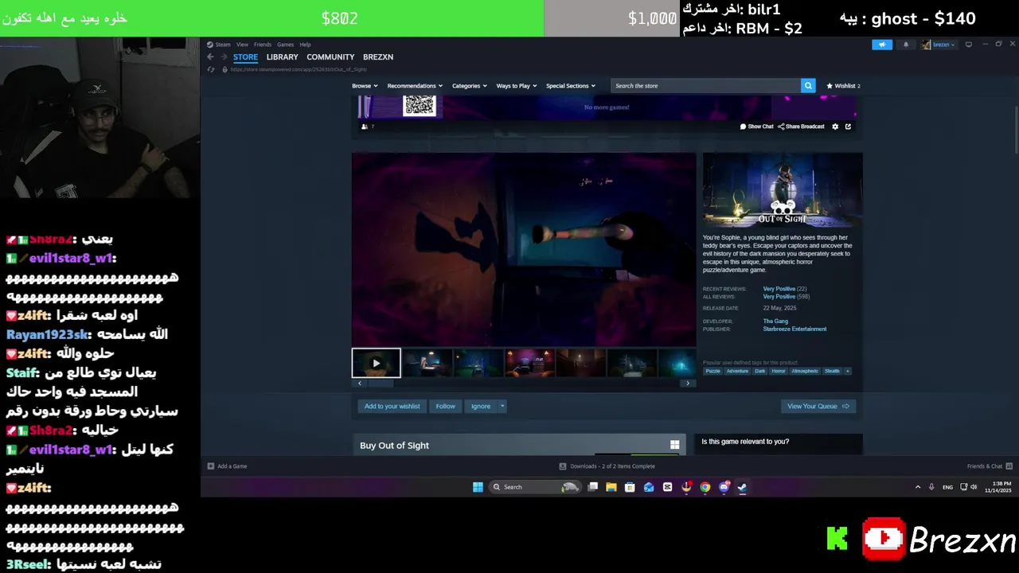Viewport: 1019px width, 573px height.
Task: Click the Downloads status at bottom
Action: point(607,466)
